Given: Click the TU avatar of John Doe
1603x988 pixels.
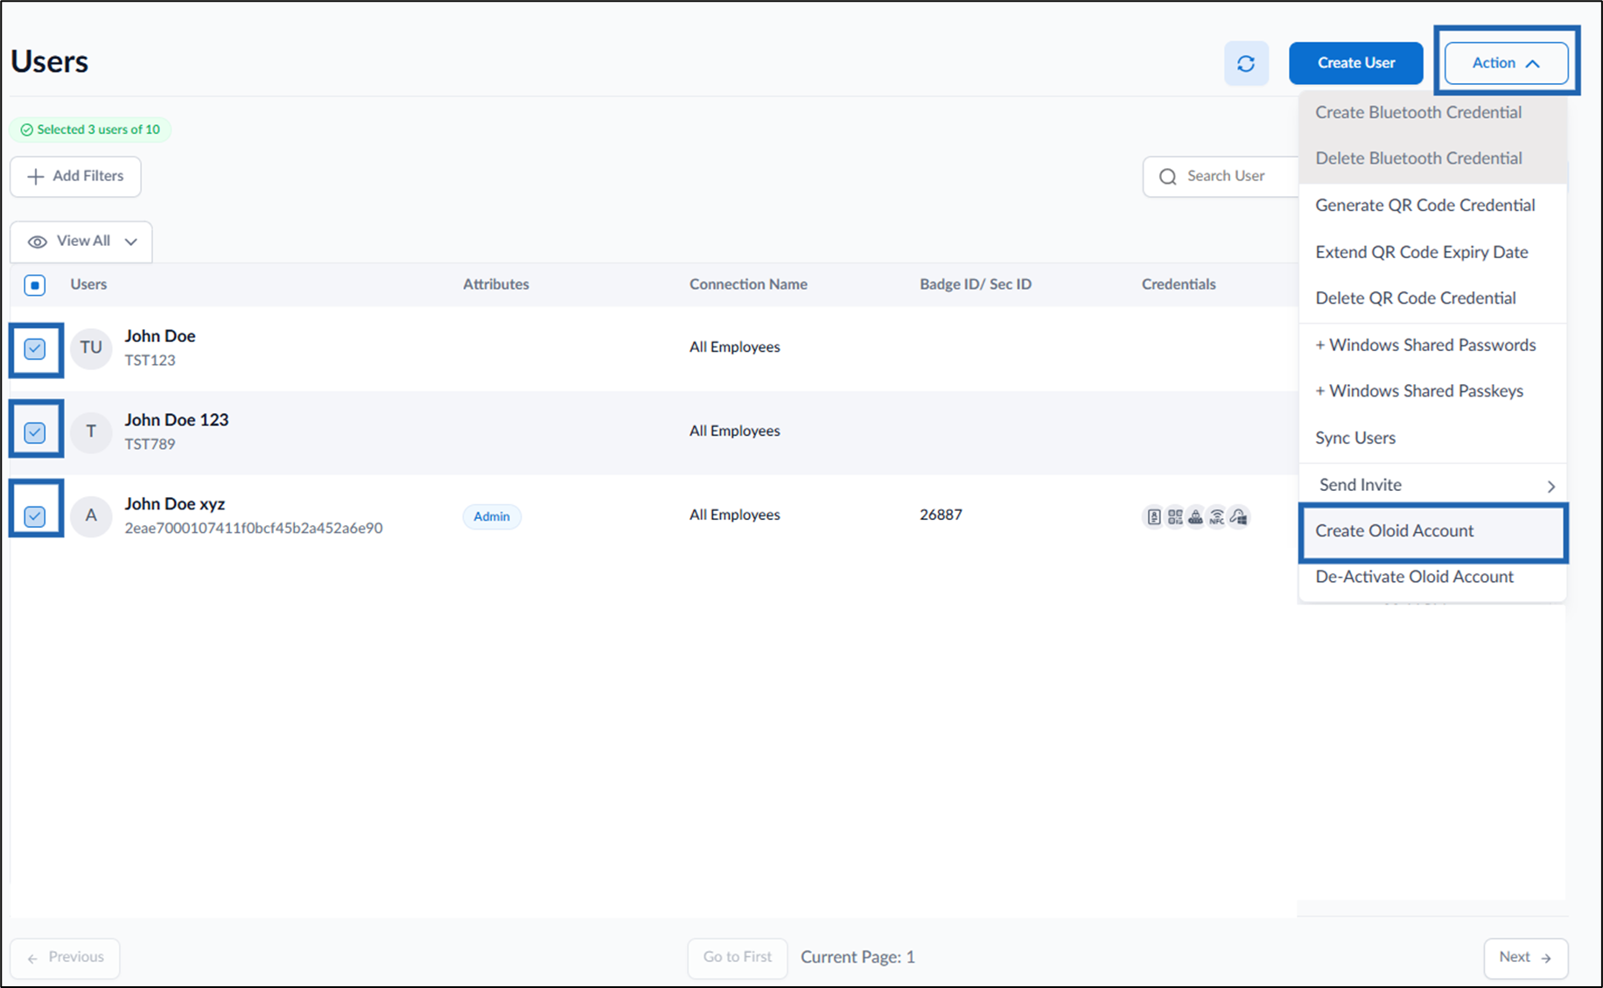Looking at the screenshot, I should pyautogui.click(x=91, y=347).
